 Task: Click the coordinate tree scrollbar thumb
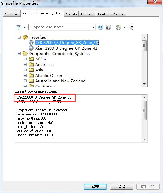click(144, 46)
